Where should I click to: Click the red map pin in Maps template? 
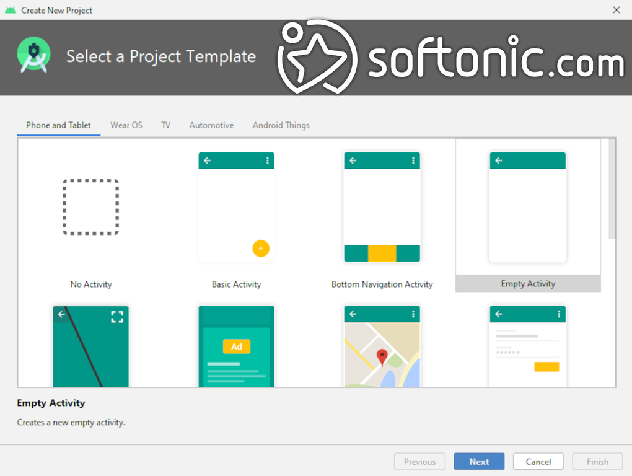(382, 358)
